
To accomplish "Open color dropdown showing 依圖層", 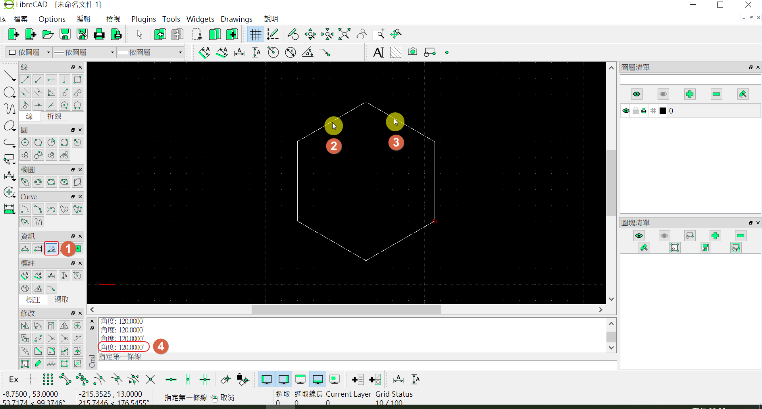I will (29, 52).
